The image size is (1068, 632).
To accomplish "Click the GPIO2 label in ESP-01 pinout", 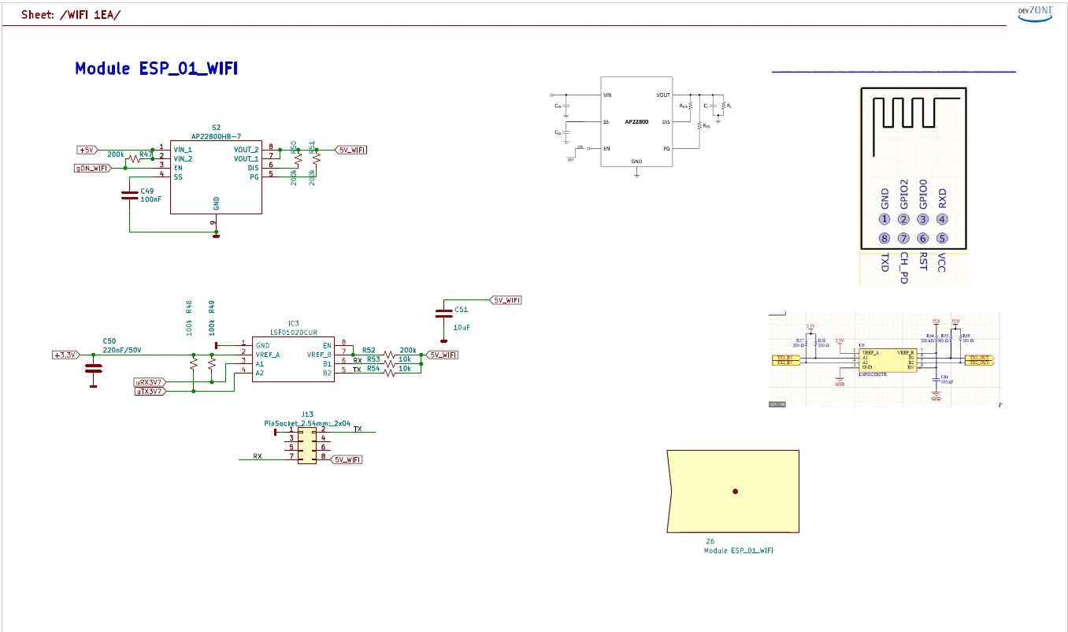I will pos(904,194).
